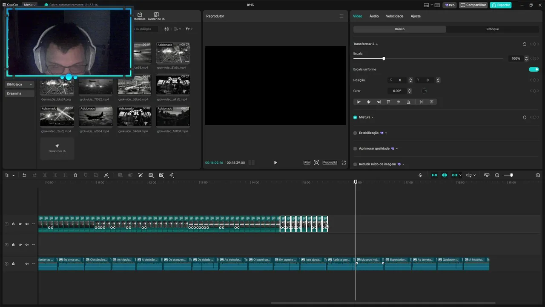Enable the Reduzir ruído de imagem checkbox
This screenshot has width=545, height=307.
(355, 164)
